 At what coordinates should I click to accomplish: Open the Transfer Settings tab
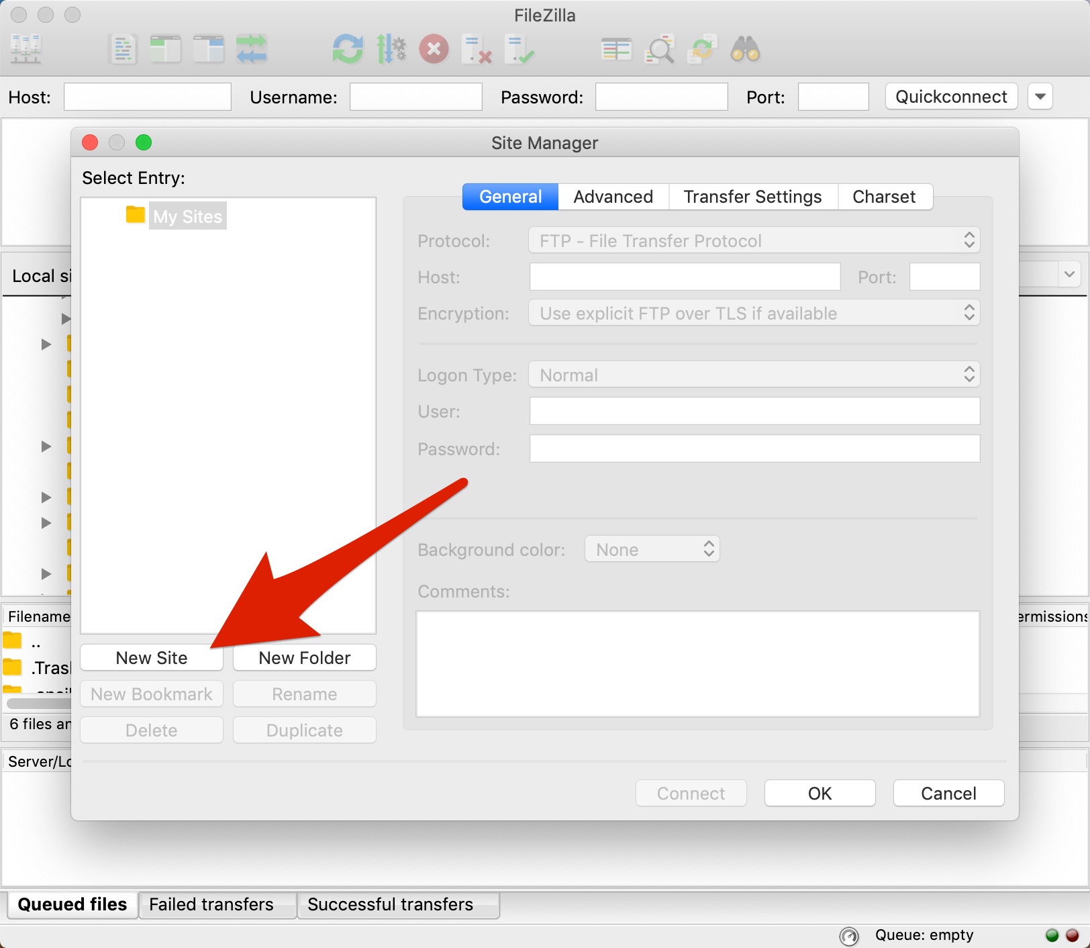click(753, 197)
